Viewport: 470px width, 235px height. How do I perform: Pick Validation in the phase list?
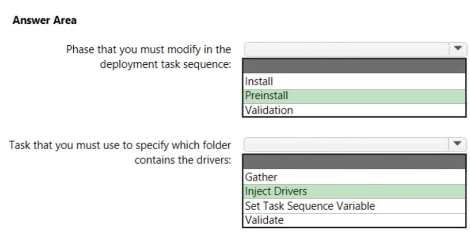(354, 110)
